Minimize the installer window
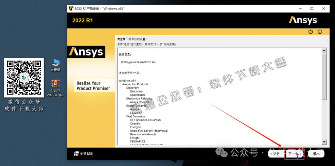This screenshot has height=166, width=335. coord(300,8)
